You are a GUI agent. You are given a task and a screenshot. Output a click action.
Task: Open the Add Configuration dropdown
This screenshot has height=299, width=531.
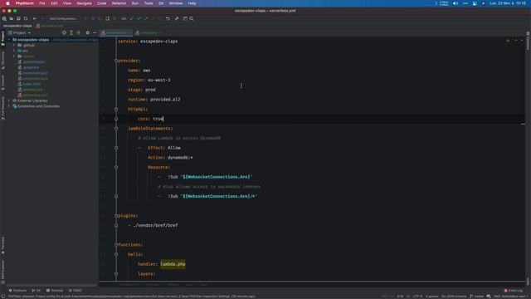coord(63,18)
